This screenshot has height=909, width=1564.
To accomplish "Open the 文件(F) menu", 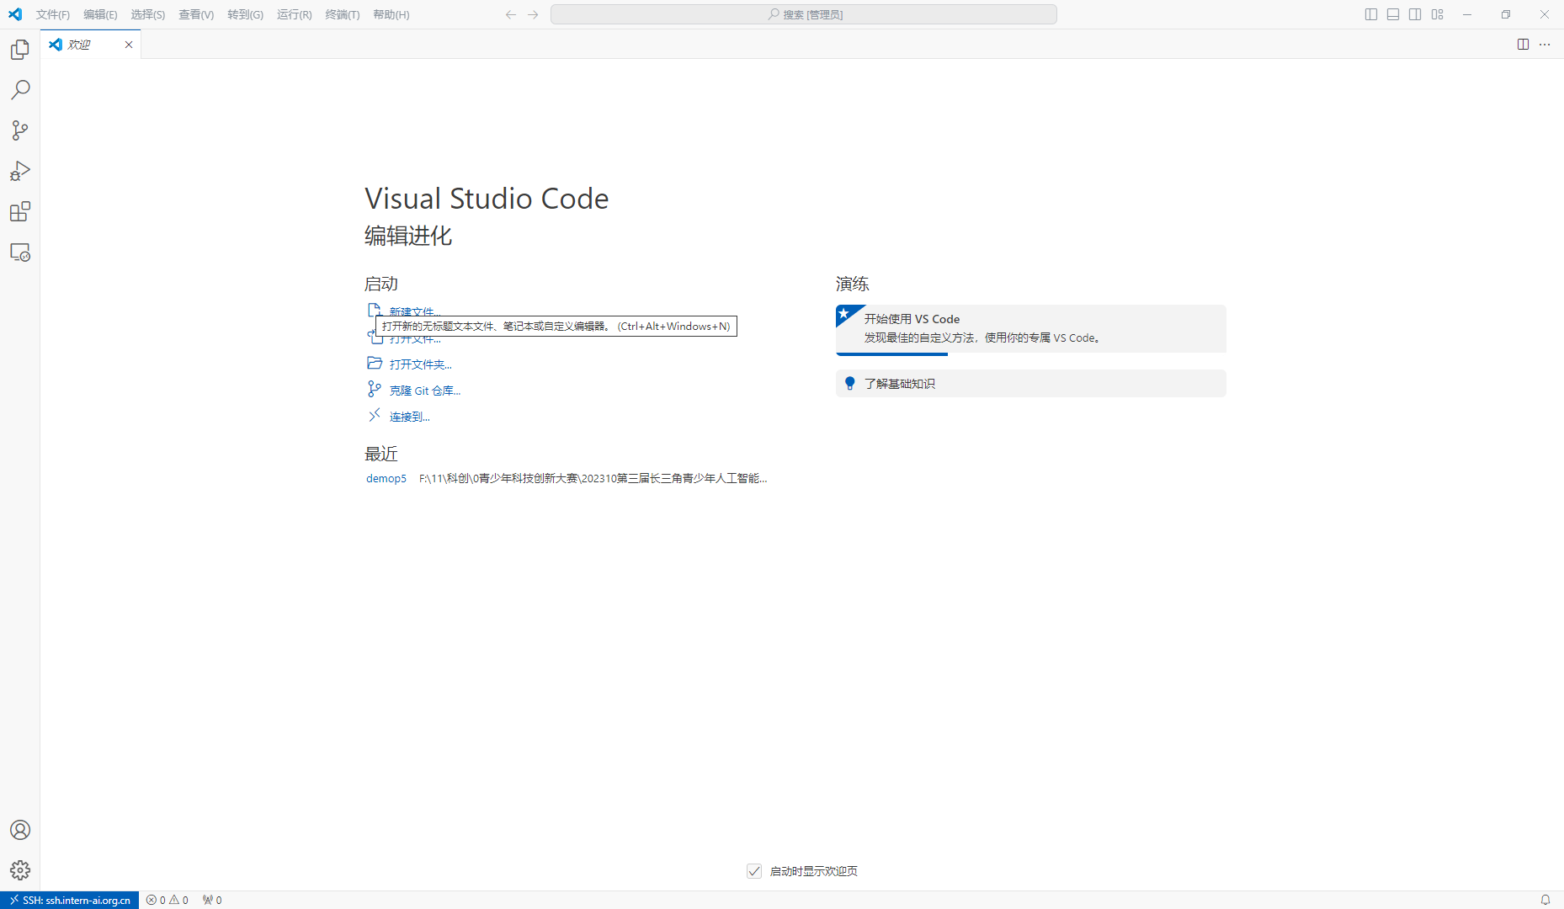I will click(x=53, y=14).
